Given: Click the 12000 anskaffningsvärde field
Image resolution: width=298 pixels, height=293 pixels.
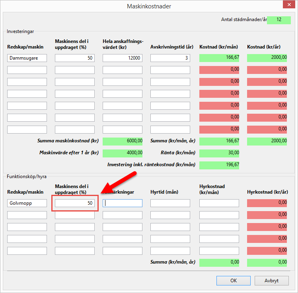Looking at the screenshot, I should [x=122, y=58].
